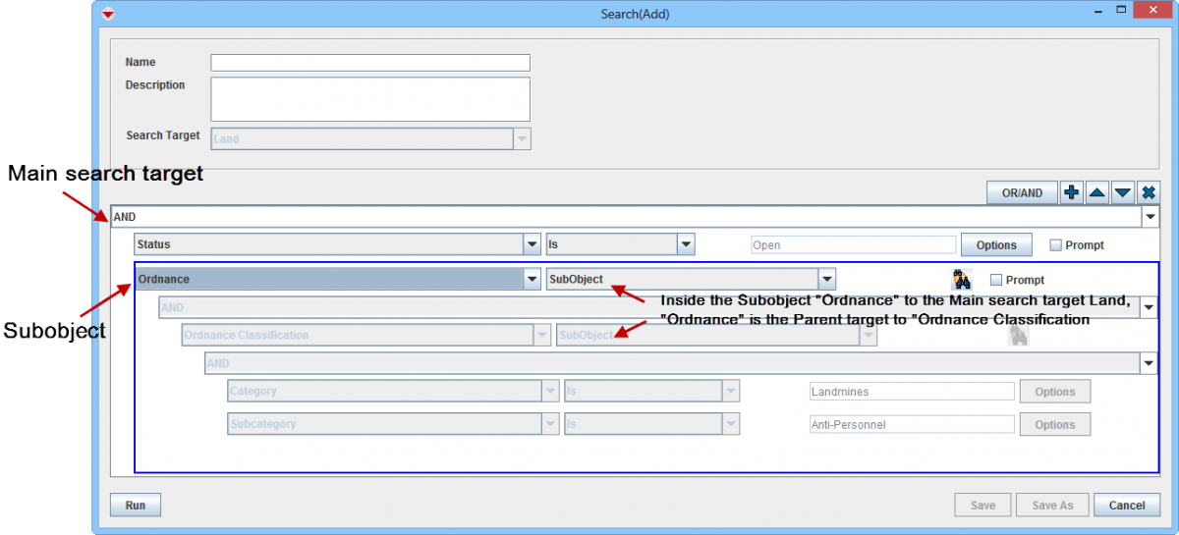1179x535 pixels.
Task: Click the move down arrow icon
Action: coord(1123,193)
